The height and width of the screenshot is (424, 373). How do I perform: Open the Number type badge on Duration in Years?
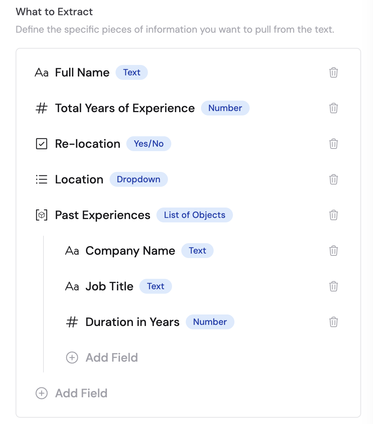pos(210,322)
